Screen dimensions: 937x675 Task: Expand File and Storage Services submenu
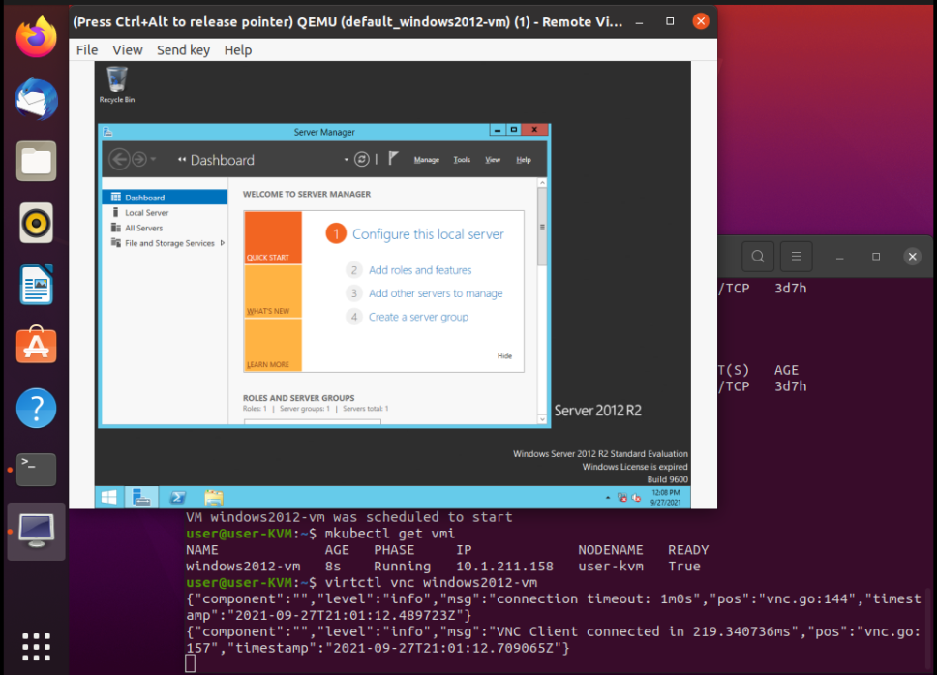[223, 243]
